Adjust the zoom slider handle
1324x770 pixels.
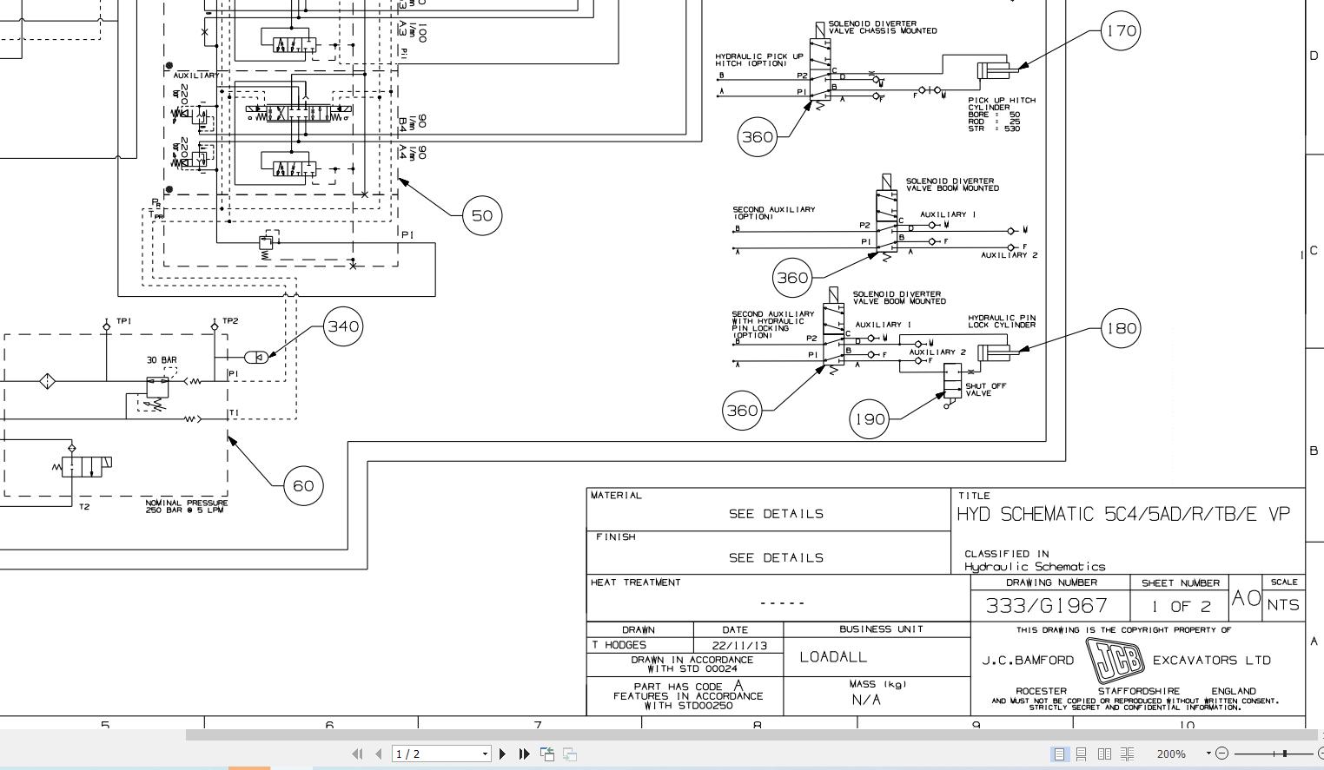pos(1285,754)
